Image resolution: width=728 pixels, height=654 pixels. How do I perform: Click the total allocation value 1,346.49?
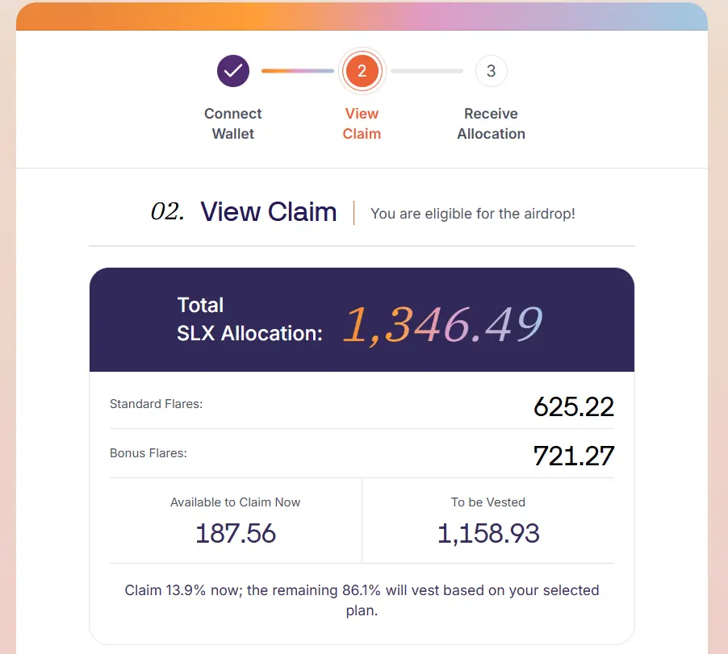click(442, 325)
